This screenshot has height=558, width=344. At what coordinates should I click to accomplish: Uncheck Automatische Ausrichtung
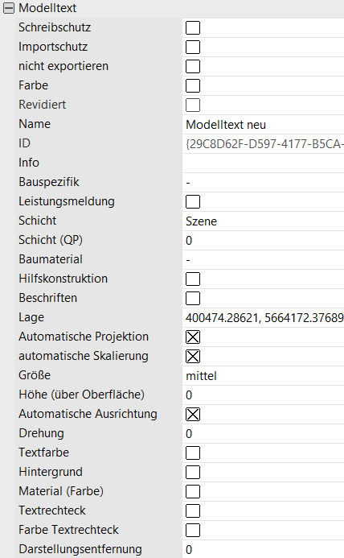pos(193,414)
